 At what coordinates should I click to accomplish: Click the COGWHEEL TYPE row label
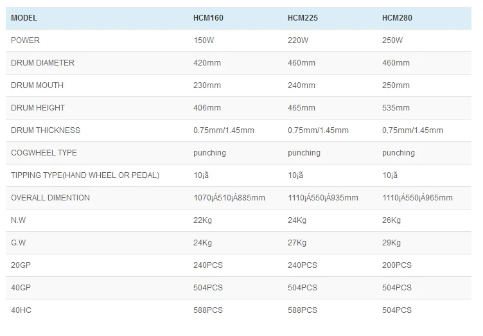pos(44,153)
